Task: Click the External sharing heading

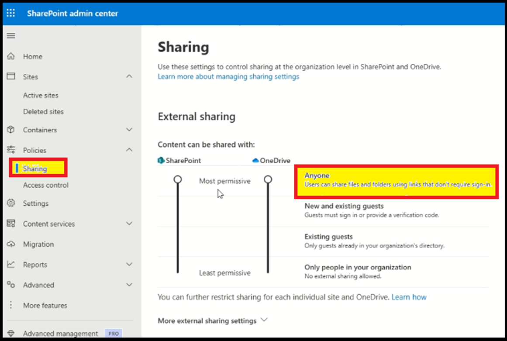Action: pos(197,117)
